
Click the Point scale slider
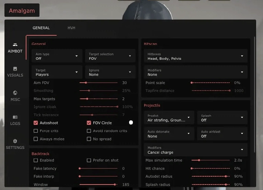210,83
